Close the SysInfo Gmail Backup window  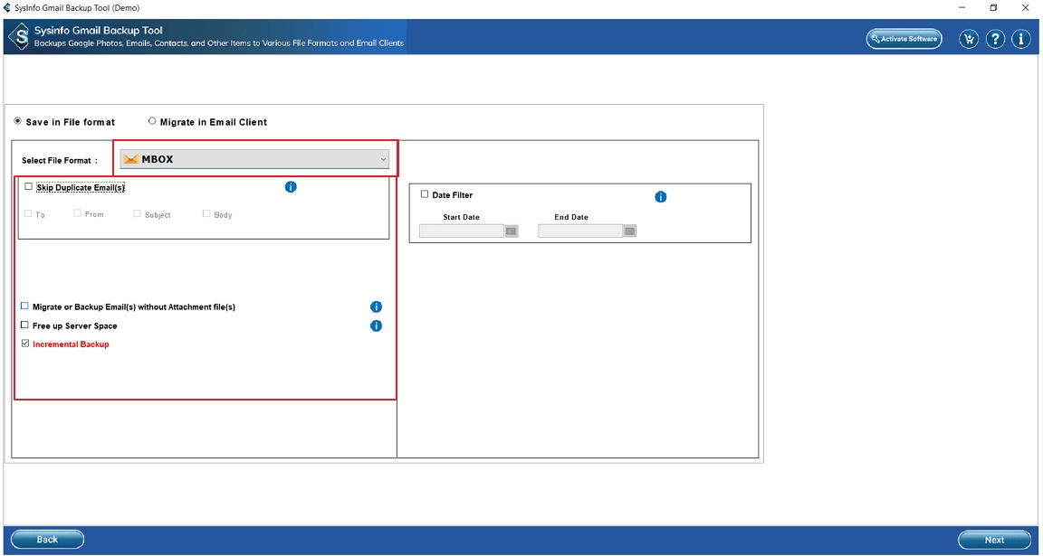(1025, 8)
